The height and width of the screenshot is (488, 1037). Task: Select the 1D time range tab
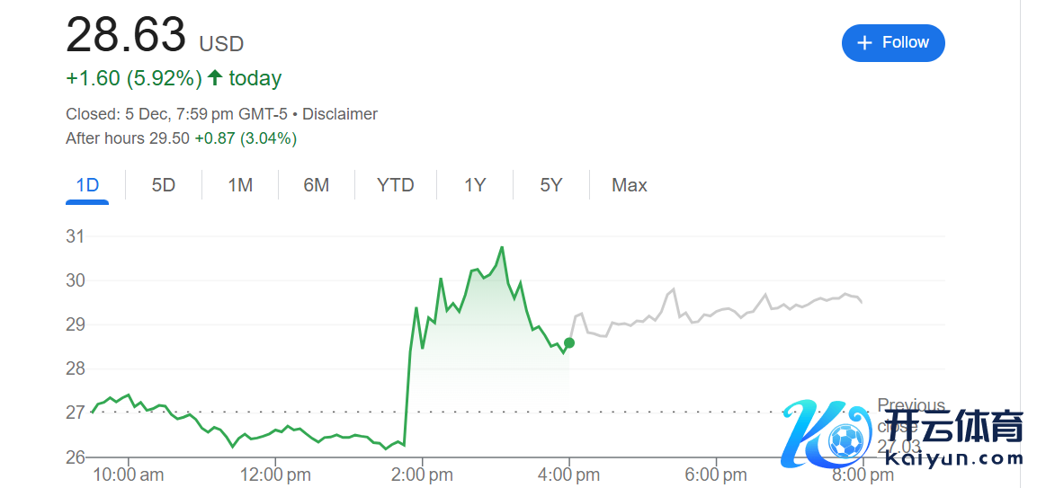(87, 185)
